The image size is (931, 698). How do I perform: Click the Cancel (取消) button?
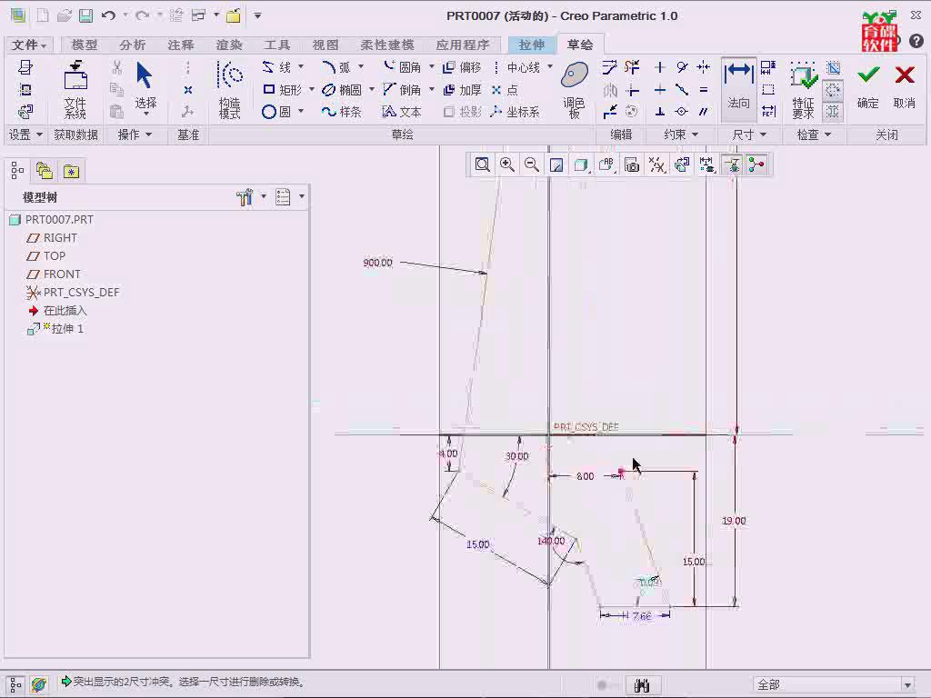[905, 86]
